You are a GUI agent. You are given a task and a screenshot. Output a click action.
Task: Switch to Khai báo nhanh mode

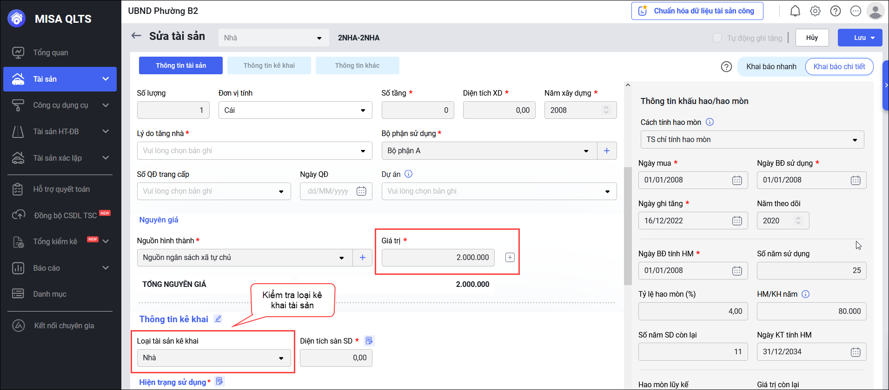point(771,66)
